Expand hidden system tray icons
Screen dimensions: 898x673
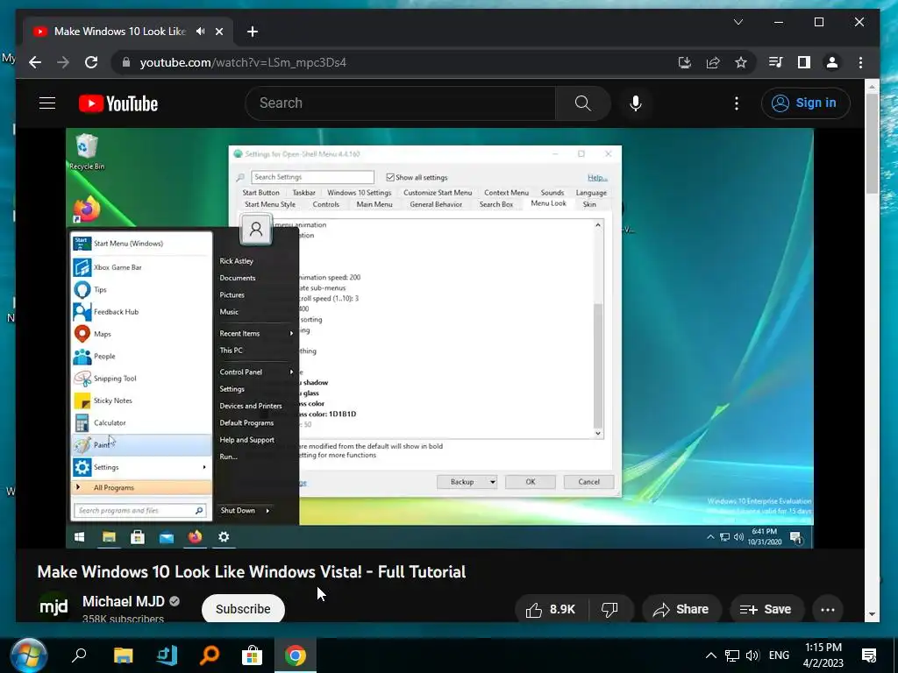click(710, 655)
